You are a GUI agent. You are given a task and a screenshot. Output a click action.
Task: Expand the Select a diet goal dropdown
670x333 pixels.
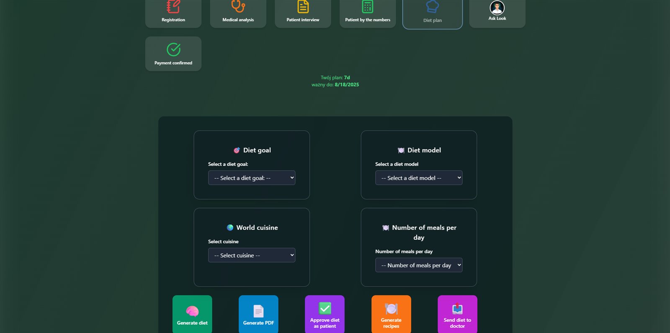click(x=251, y=178)
